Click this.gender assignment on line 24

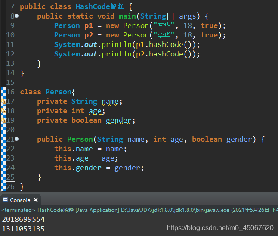[99, 168]
